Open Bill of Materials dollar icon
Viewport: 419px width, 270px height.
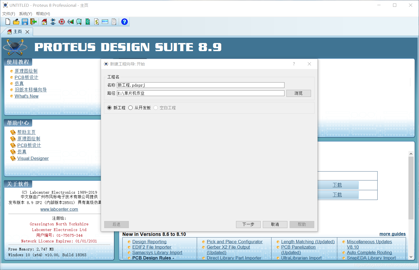(x=96, y=22)
